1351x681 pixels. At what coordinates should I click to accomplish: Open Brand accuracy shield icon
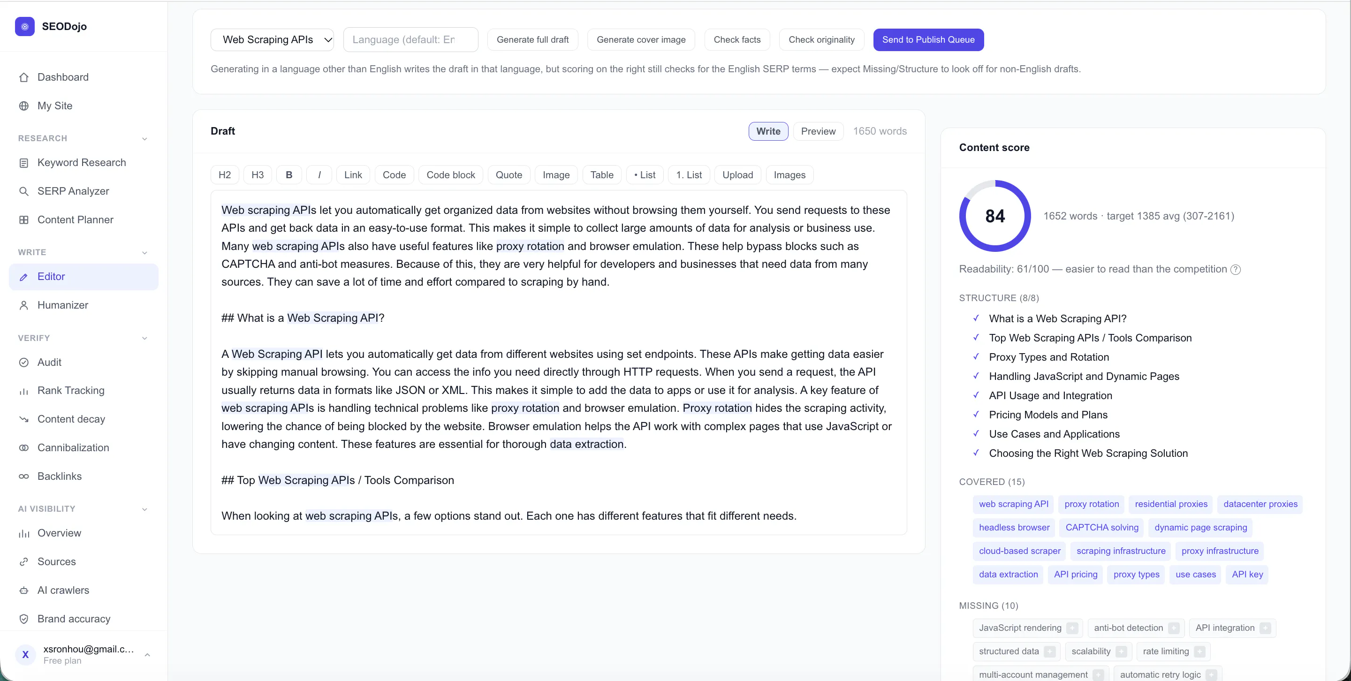pyautogui.click(x=23, y=619)
